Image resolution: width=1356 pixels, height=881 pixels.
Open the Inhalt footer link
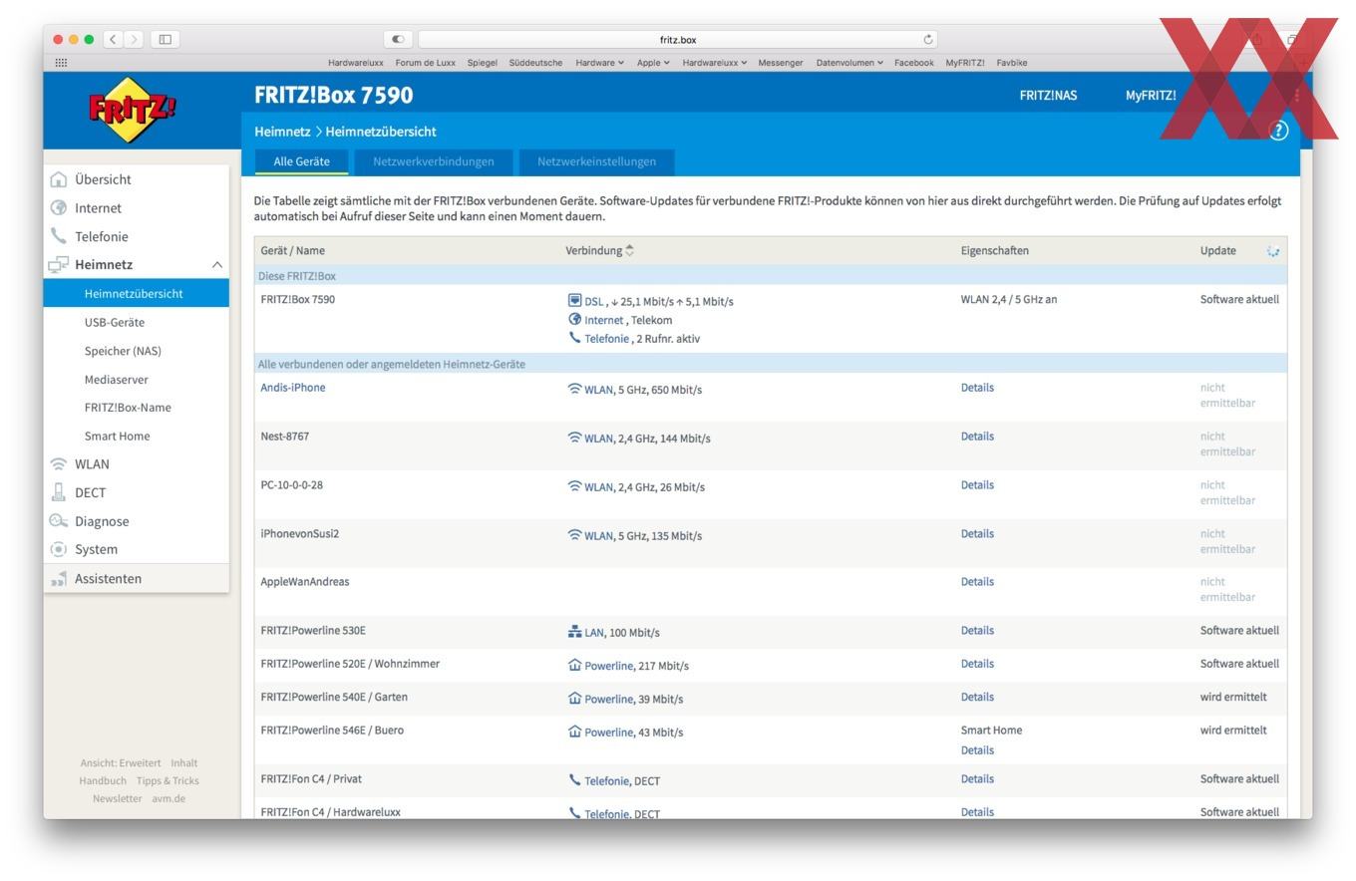[x=184, y=763]
